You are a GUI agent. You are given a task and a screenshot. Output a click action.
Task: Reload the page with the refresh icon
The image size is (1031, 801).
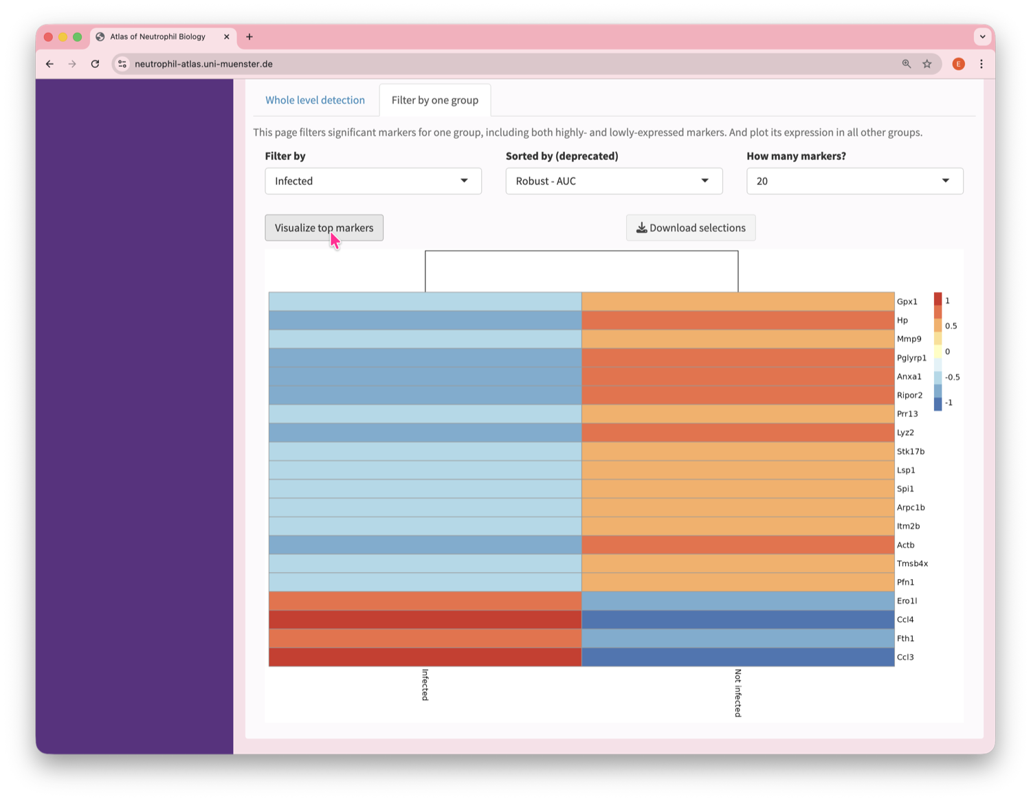click(x=95, y=64)
